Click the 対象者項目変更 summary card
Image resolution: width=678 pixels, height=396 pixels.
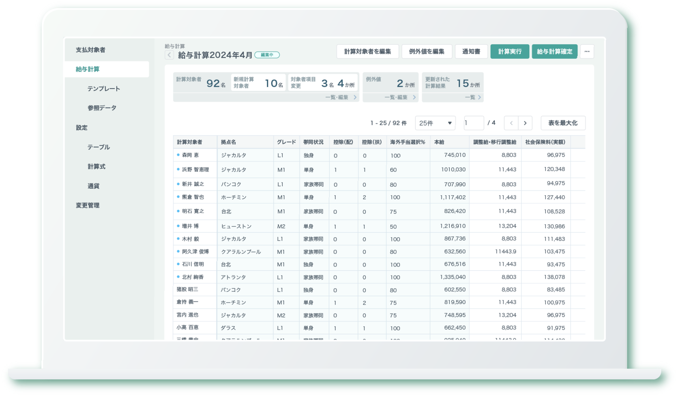323,83
